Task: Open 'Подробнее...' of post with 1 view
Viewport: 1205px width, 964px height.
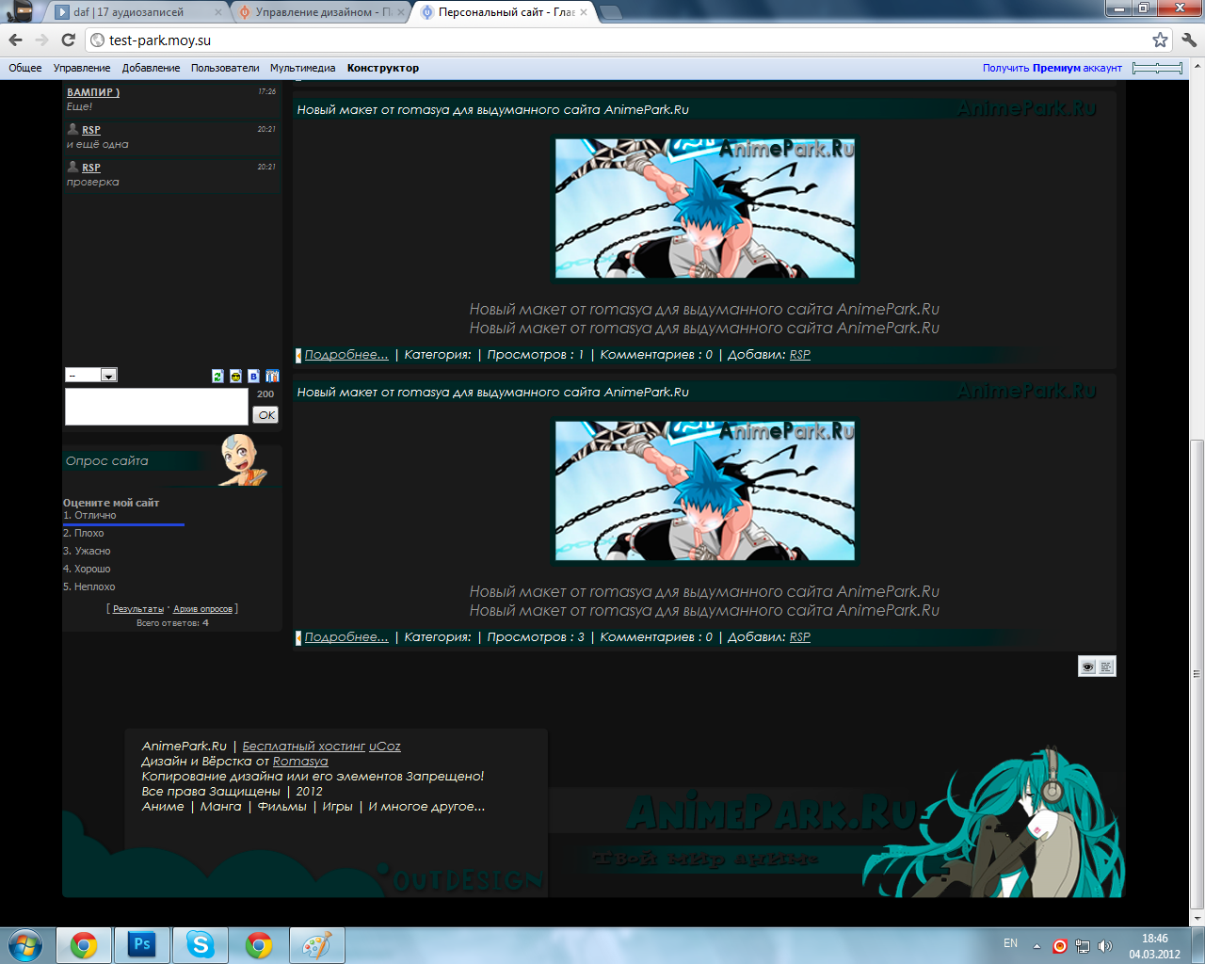Action: coord(346,355)
